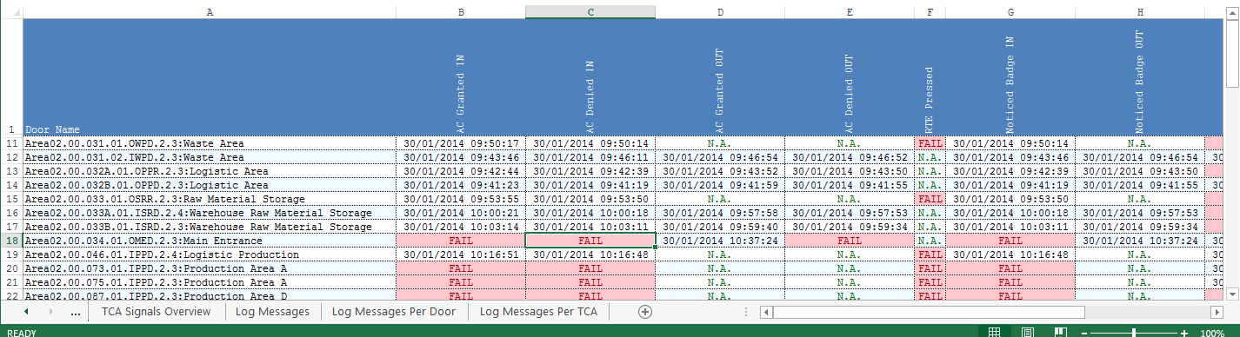Click the RTE Pressed header cell
The width and height of the screenshot is (1240, 337).
coord(930,77)
